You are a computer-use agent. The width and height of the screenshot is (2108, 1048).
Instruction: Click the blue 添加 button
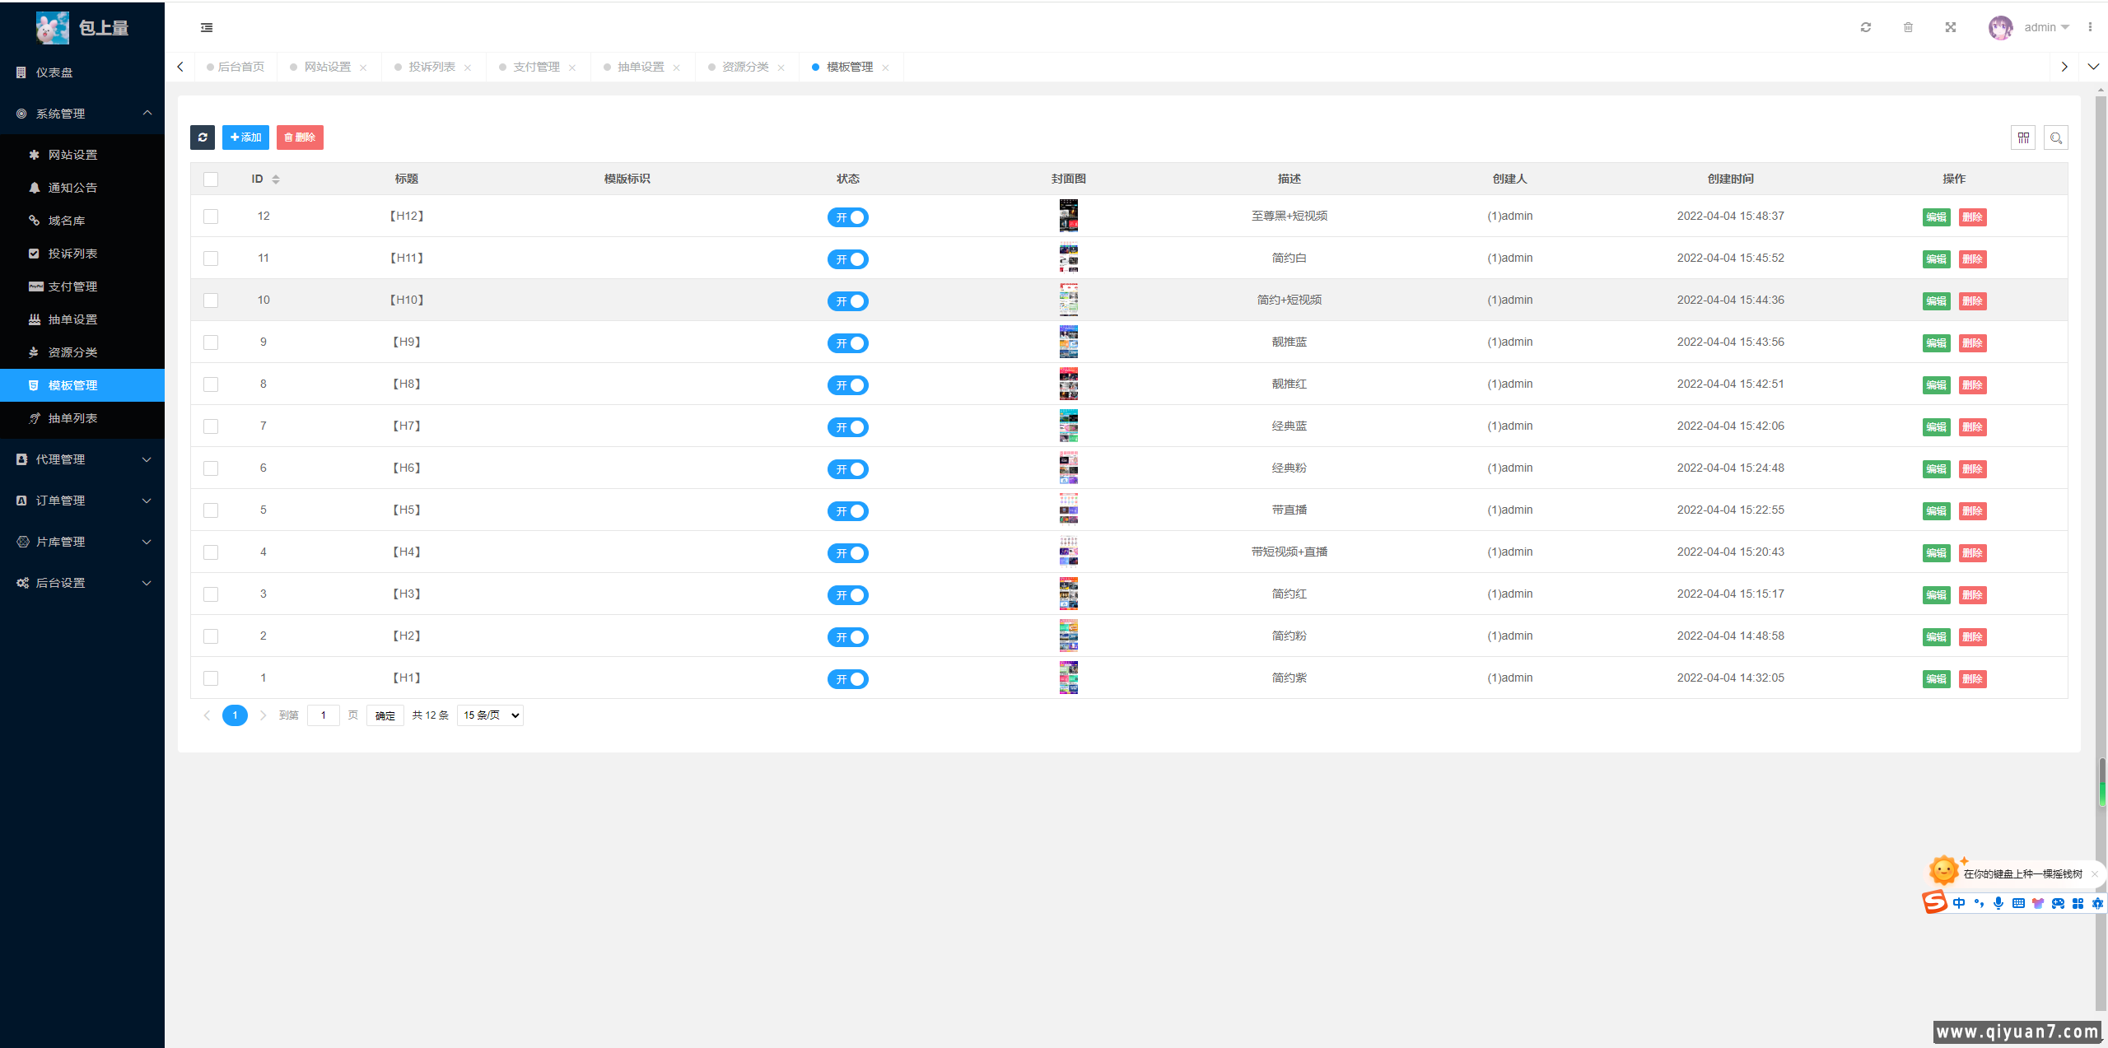point(245,137)
